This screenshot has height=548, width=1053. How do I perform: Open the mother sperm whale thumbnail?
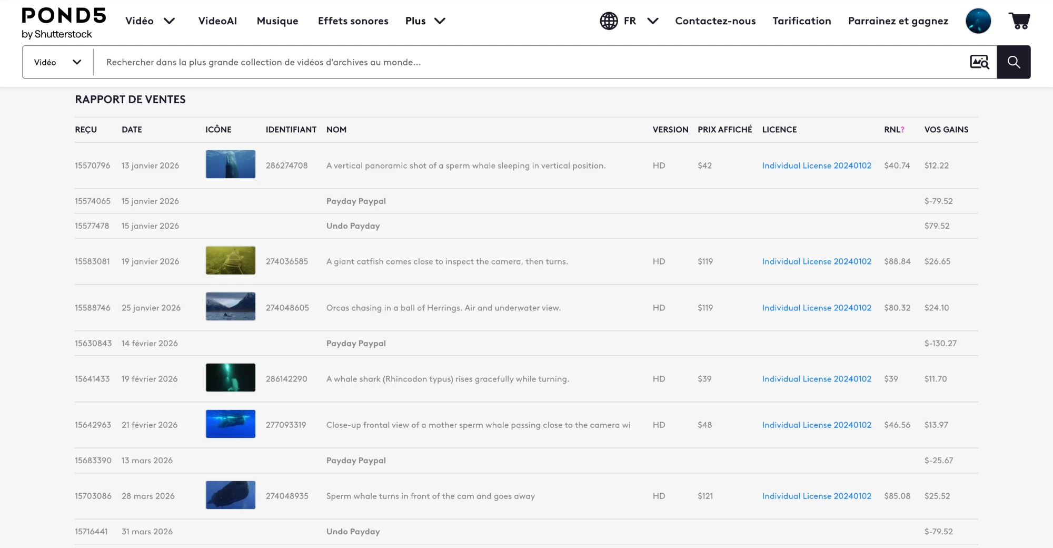click(231, 424)
